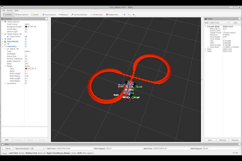Click the Odometry display icon
The image size is (242, 161).
click(5, 46)
